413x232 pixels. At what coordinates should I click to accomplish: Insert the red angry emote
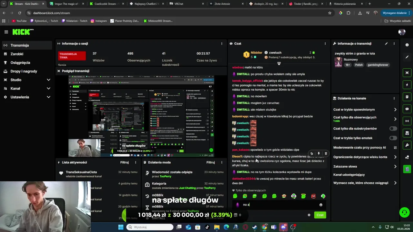pos(313,196)
